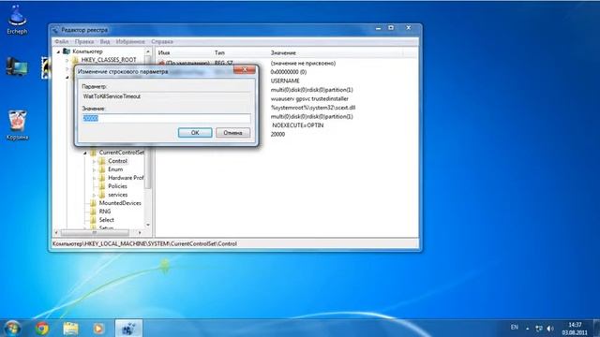Click the Policies folder icon
The height and width of the screenshot is (337, 600).
tap(102, 186)
